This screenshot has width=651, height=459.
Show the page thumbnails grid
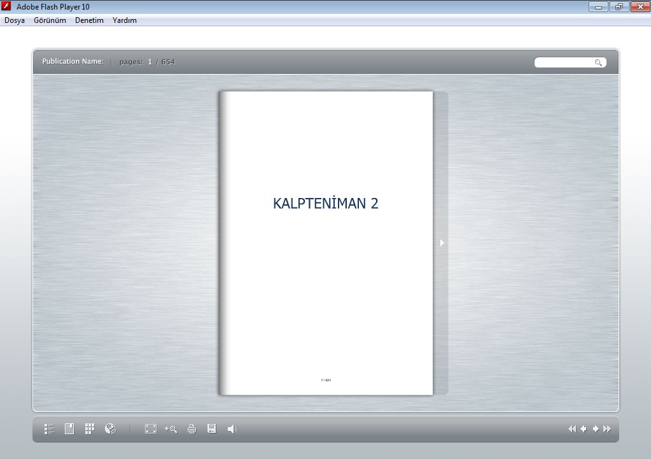[x=90, y=429]
